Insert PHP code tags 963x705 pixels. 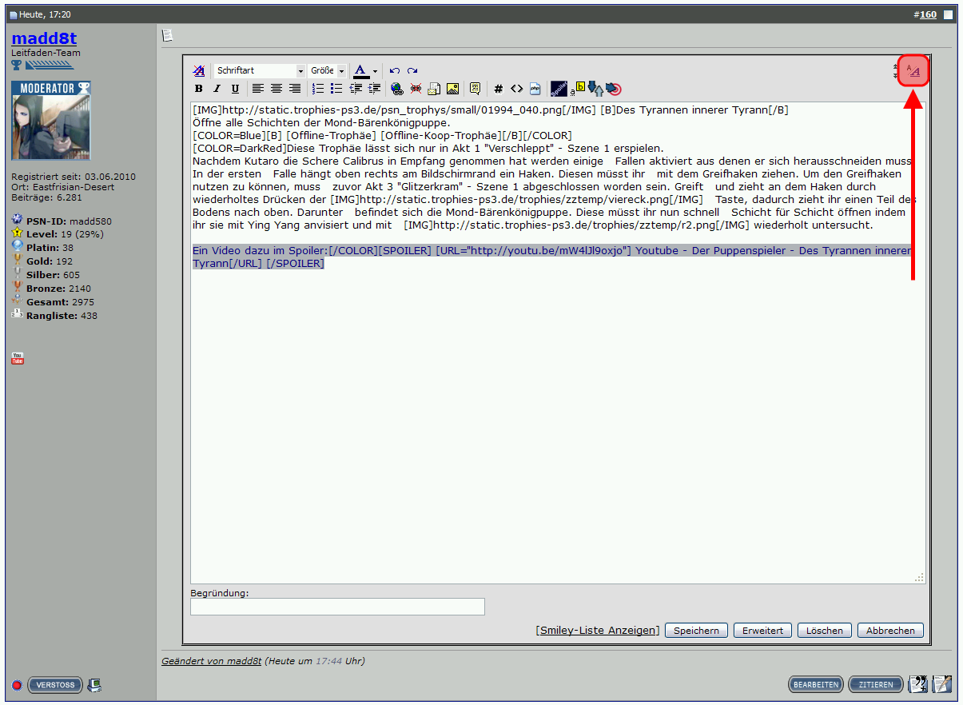click(535, 89)
